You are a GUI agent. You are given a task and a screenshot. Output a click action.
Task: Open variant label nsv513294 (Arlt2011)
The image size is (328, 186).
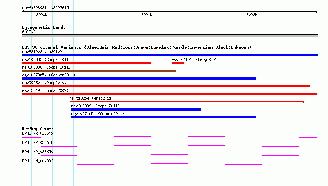[91, 98]
